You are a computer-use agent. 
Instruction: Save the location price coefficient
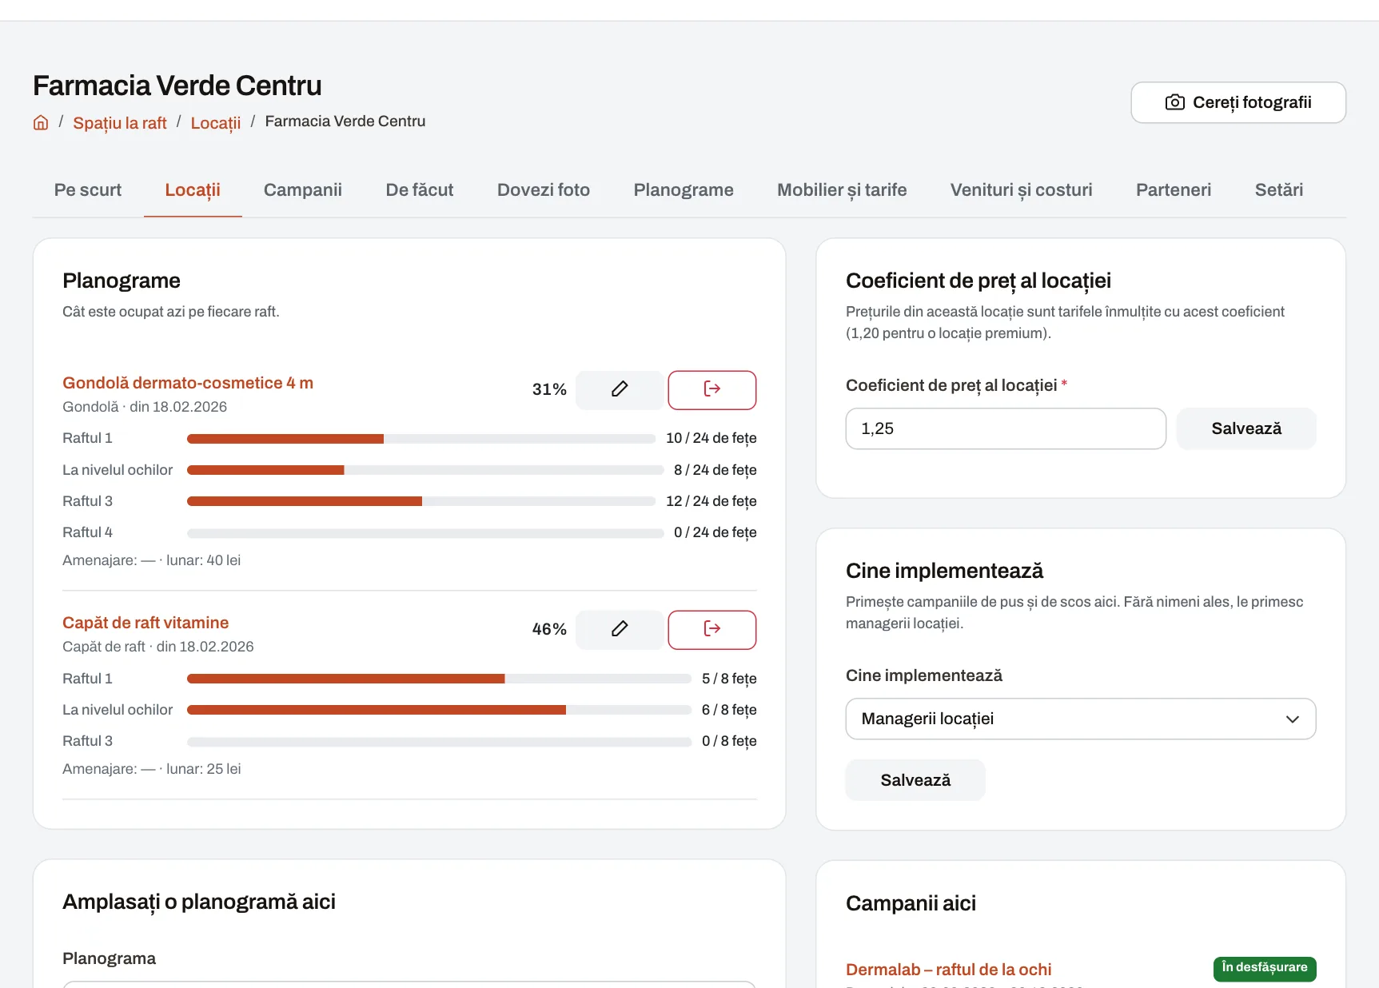(x=1246, y=428)
